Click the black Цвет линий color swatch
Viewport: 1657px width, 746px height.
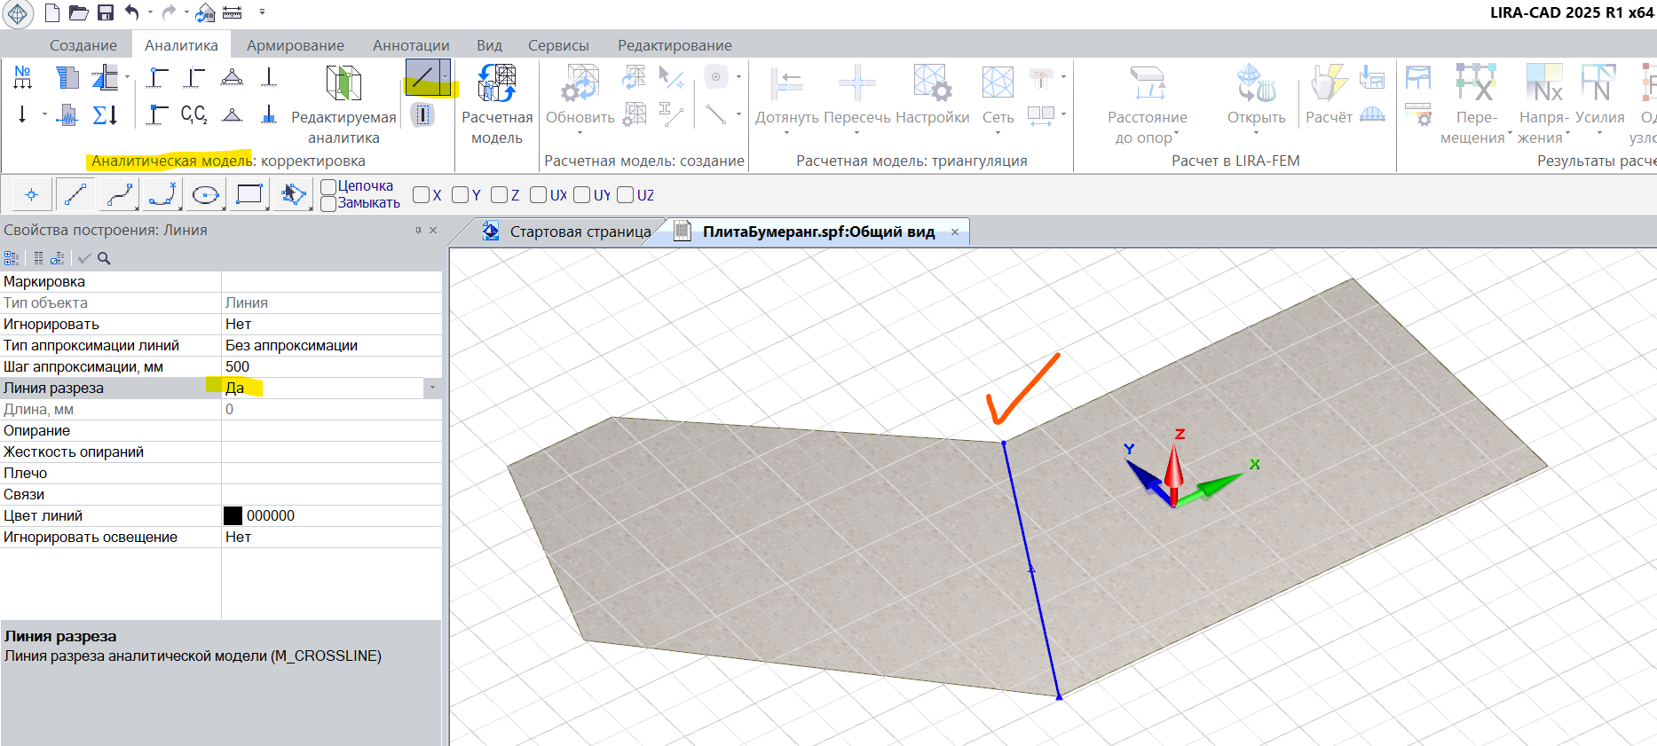[233, 515]
